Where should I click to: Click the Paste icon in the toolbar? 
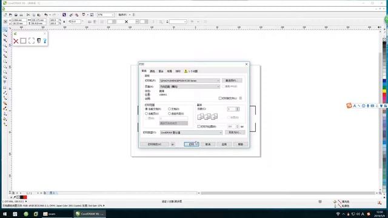(39, 15)
